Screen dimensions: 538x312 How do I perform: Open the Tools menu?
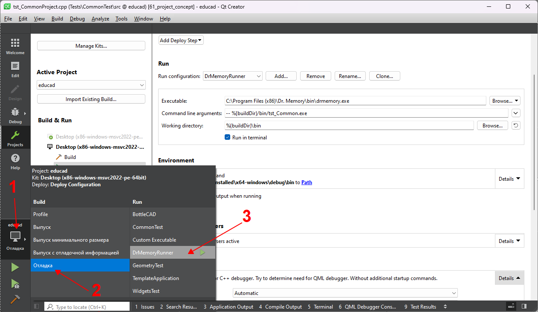coord(121,19)
